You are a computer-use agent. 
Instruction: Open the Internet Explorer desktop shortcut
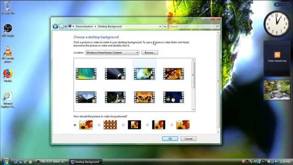point(8,99)
